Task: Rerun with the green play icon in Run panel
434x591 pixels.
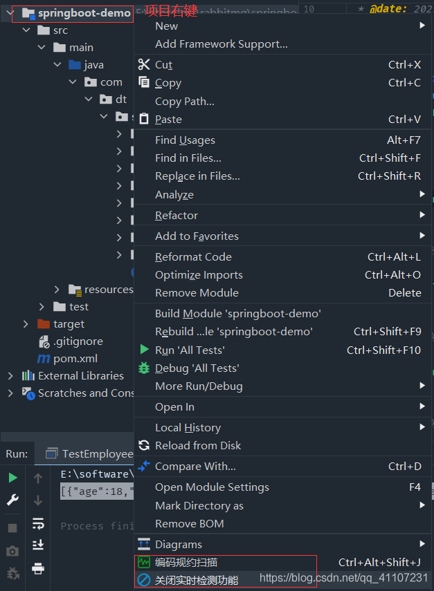Action: click(x=12, y=478)
